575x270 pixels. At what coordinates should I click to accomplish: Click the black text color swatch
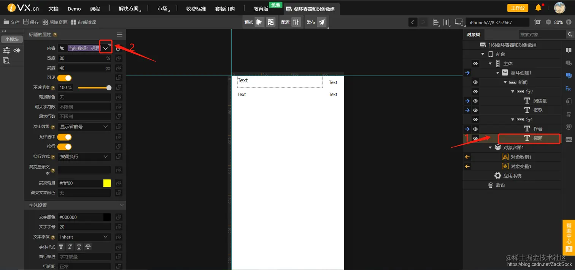[107, 217]
